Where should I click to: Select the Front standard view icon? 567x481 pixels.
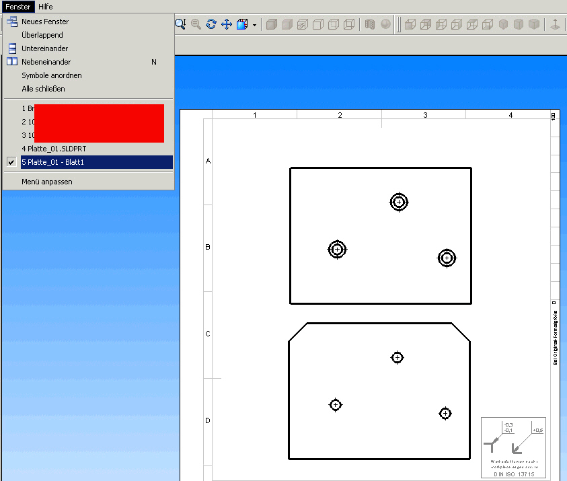[410, 24]
